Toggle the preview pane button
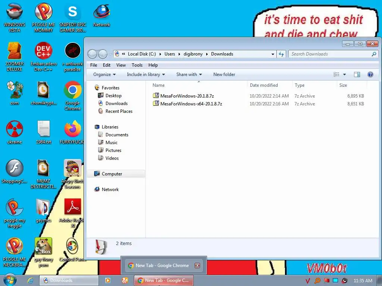The width and height of the screenshot is (382, 286). (357, 74)
